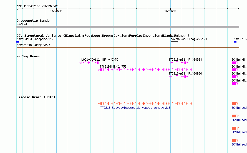Screen dimensions: 247x153
Task: Click the 2q24.3 band label
Action: tap(22, 24)
